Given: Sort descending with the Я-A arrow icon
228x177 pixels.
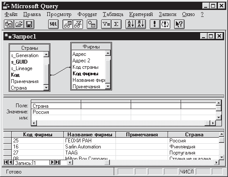Looking at the screenshot, I should pos(141,24).
